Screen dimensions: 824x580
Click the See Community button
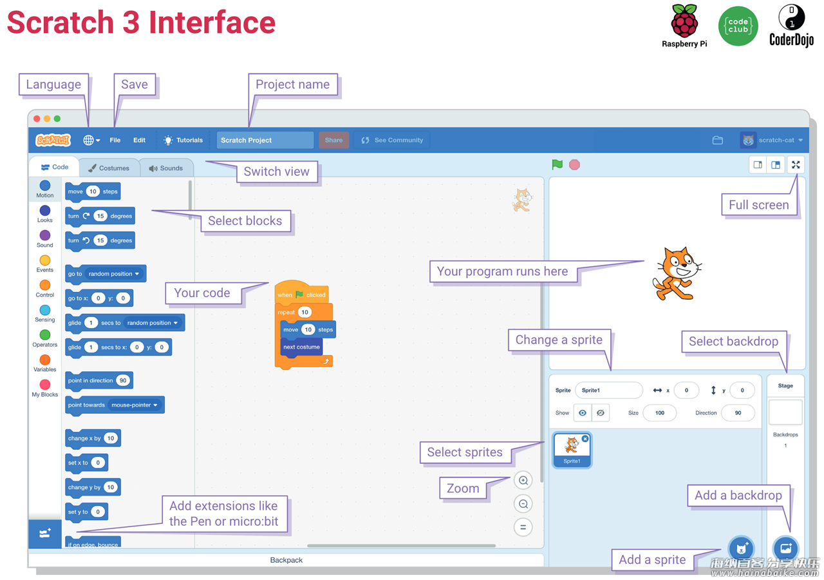392,140
